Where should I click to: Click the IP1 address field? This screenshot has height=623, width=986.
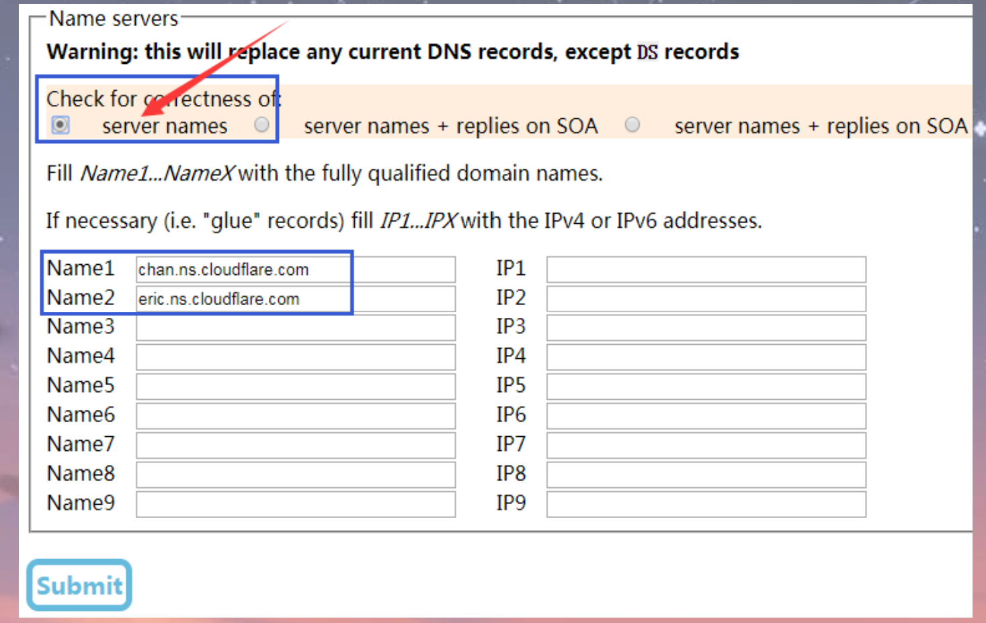click(706, 269)
